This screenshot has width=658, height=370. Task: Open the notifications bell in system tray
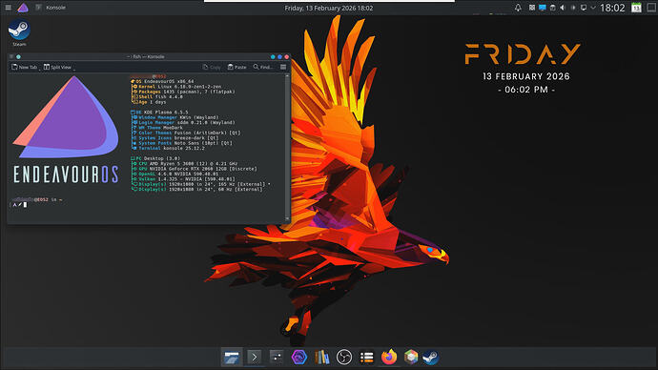click(x=518, y=8)
